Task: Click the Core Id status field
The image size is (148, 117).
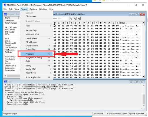Action: tap(117, 113)
